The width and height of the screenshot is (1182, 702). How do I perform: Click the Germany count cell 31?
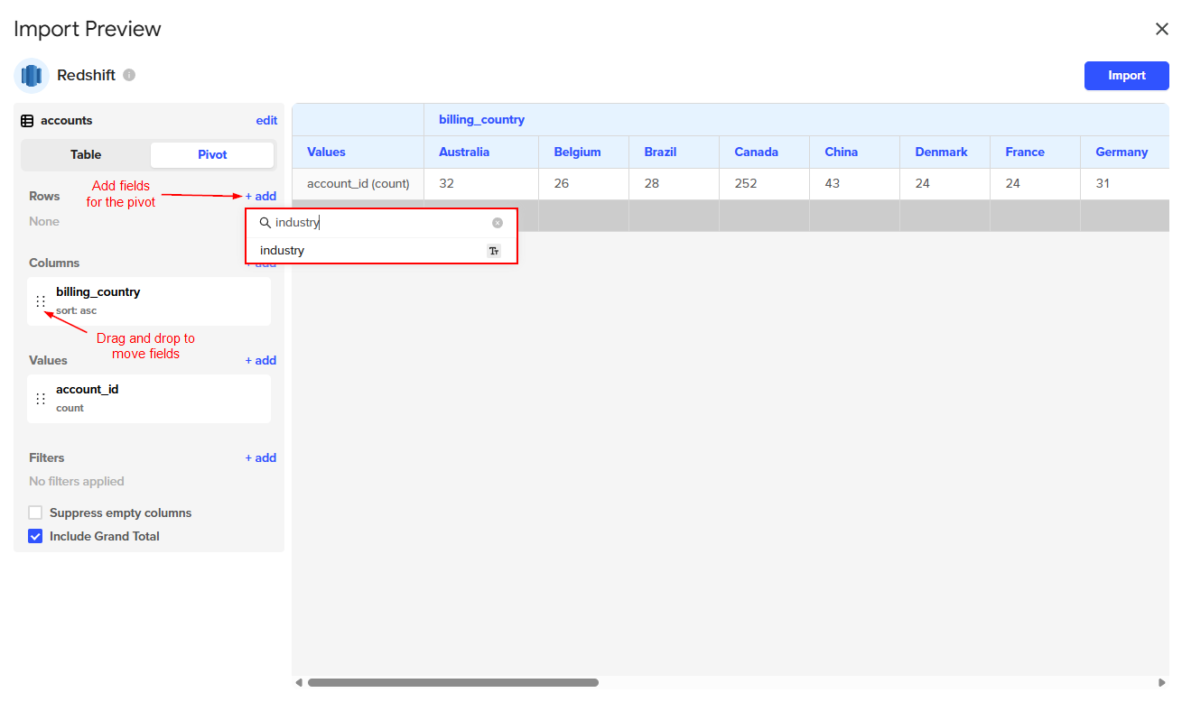(x=1125, y=184)
